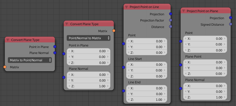236x106 pixels.
Task: Increase Point X value in Project Point on Line
Action: (x=165, y=41)
